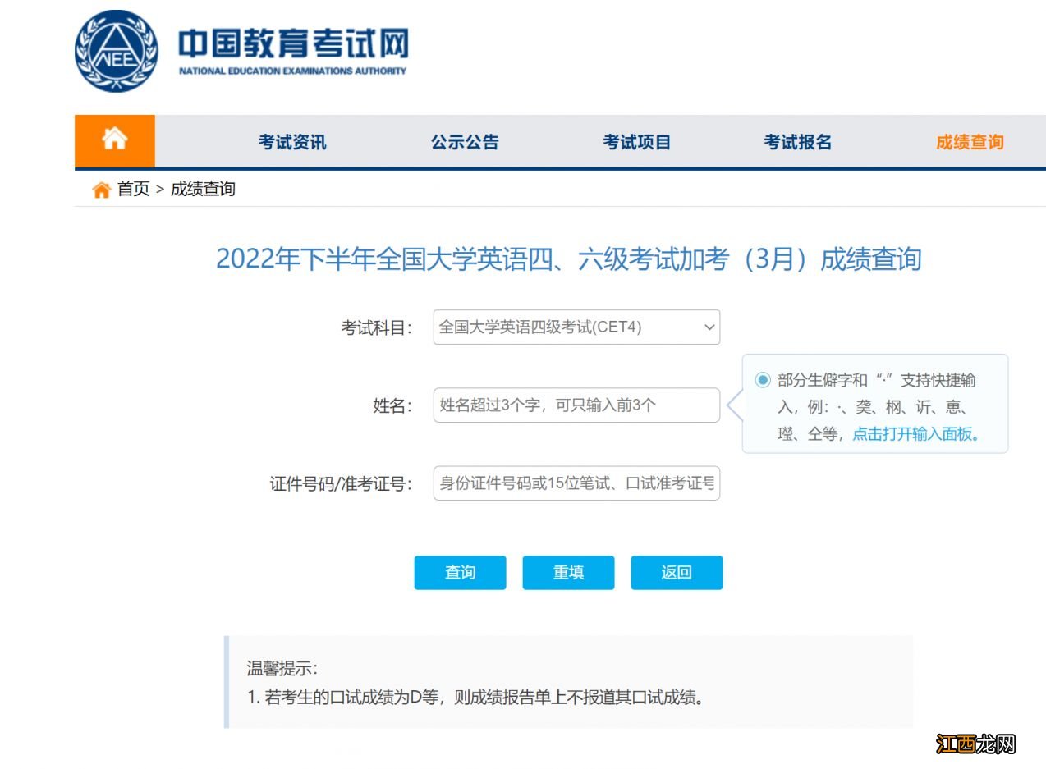Click the dropdown arrow on CET4 selector
1046x769 pixels.
coord(709,327)
